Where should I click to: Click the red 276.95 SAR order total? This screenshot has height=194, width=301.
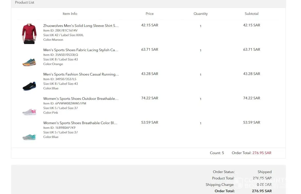(262, 153)
